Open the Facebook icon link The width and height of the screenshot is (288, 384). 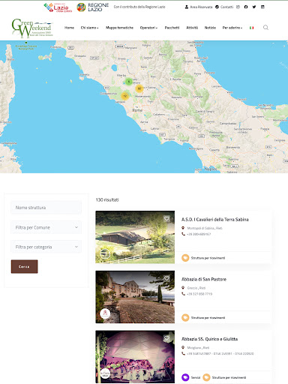[246, 7]
